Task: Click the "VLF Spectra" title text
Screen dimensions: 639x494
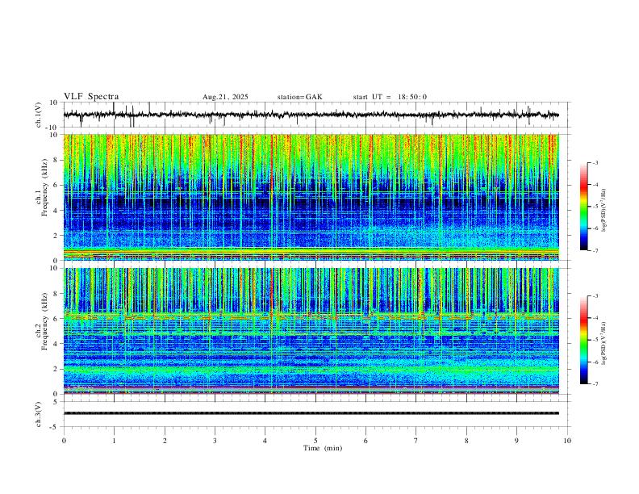Action: point(91,97)
